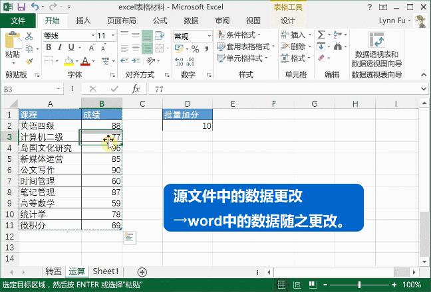The height and width of the screenshot is (292, 431).
Task: Switch to the 公式 ribbon tab
Action: tap(160, 21)
